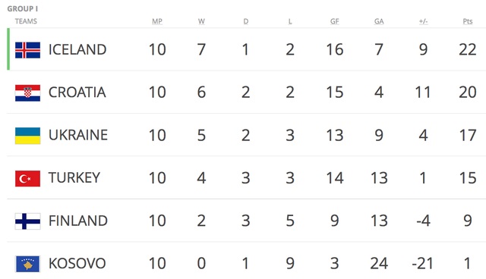
Task: Select the KOSOVO team name
Action: click(77, 264)
